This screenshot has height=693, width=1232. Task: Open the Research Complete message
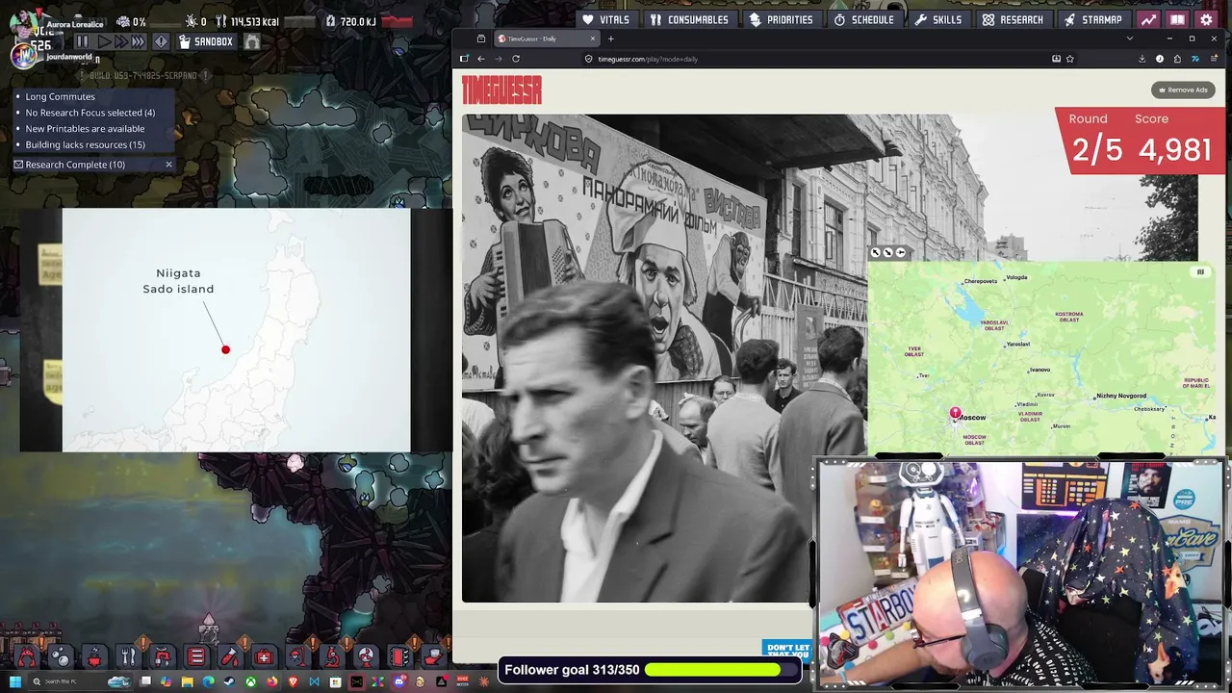coord(75,165)
